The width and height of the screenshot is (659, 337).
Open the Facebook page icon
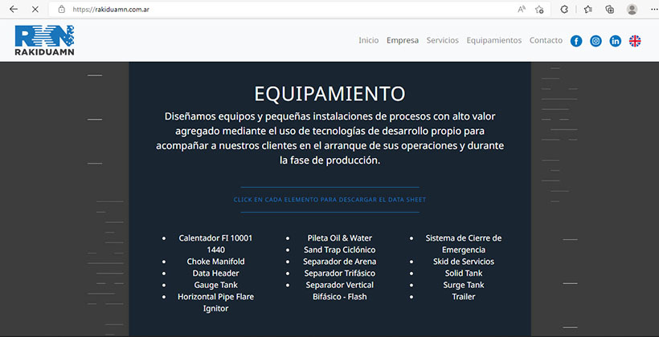point(576,41)
